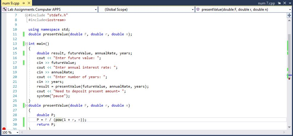
Task: Click the system("pause"); line
Action: pyautogui.click(x=53, y=96)
